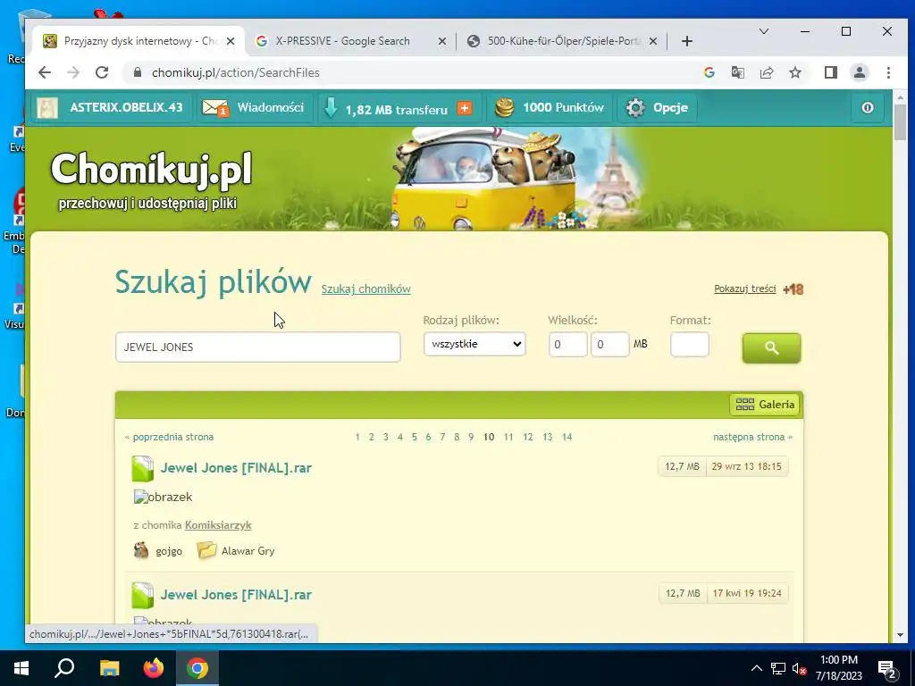Click the maximum Wielkość size field
The width and height of the screenshot is (915, 686).
pos(609,344)
